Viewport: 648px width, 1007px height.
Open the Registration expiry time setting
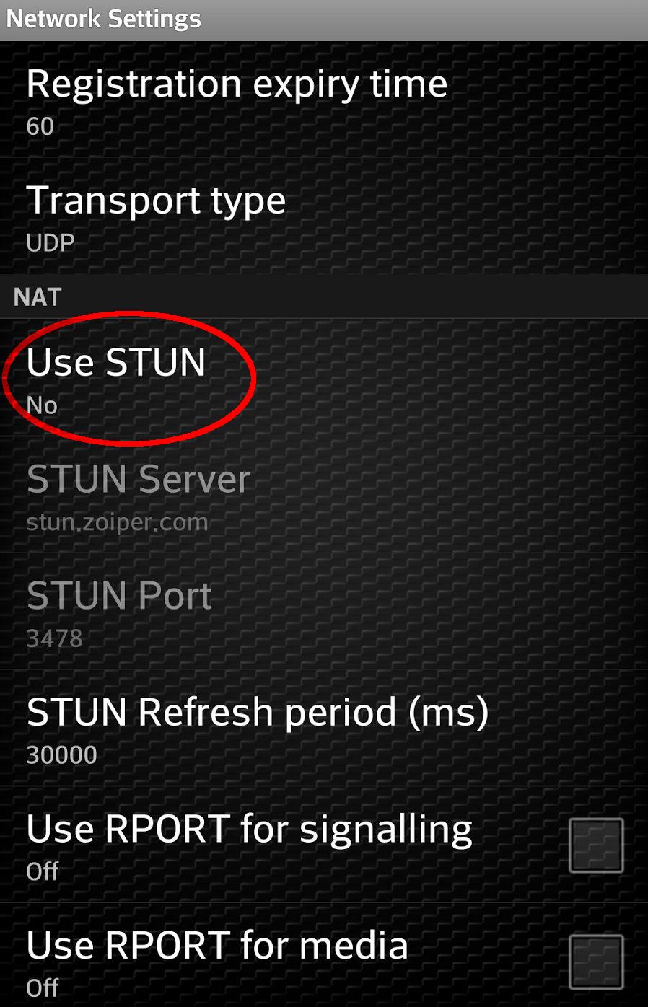pos(324,100)
